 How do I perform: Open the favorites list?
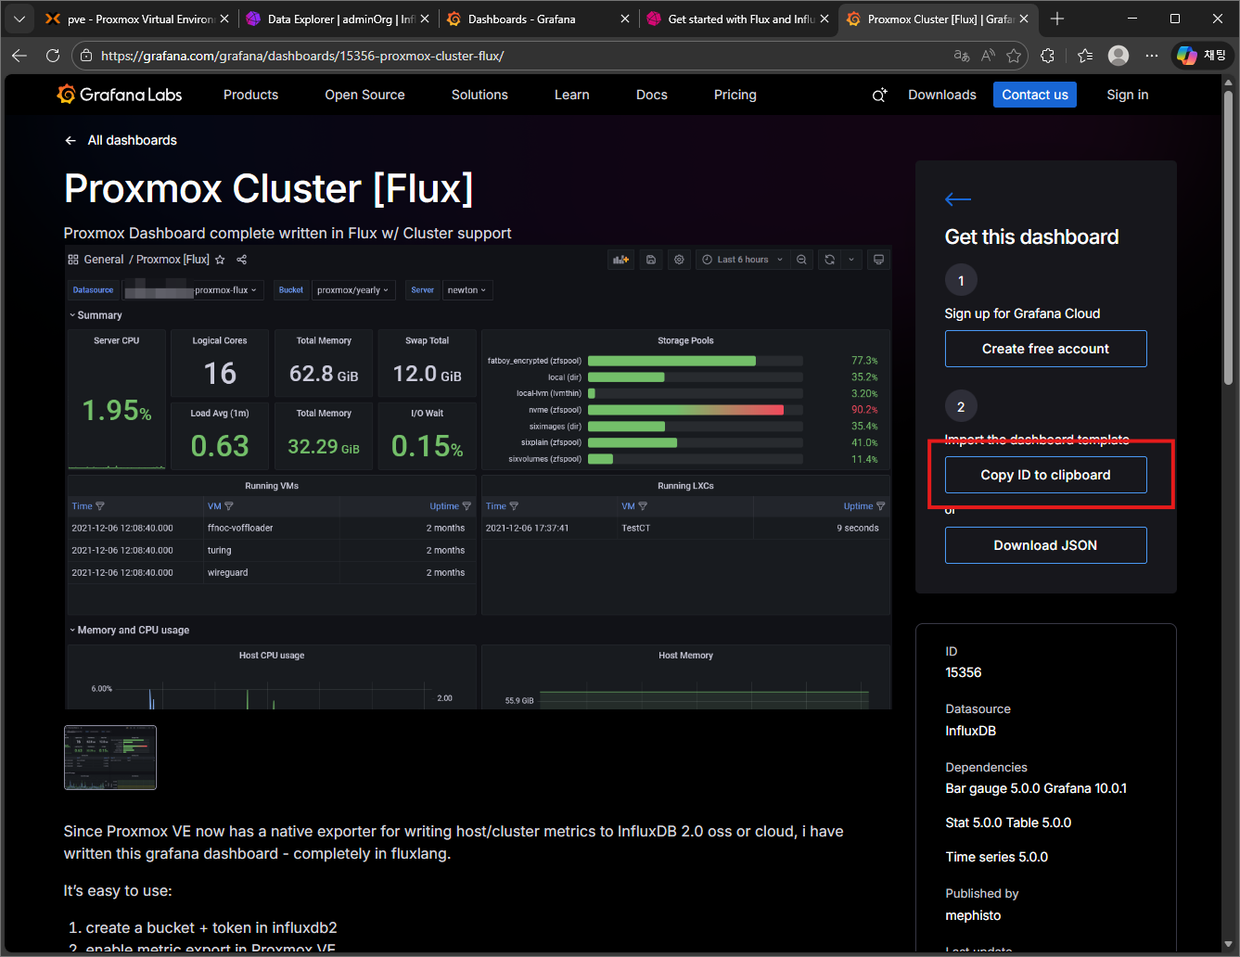coord(1085,56)
